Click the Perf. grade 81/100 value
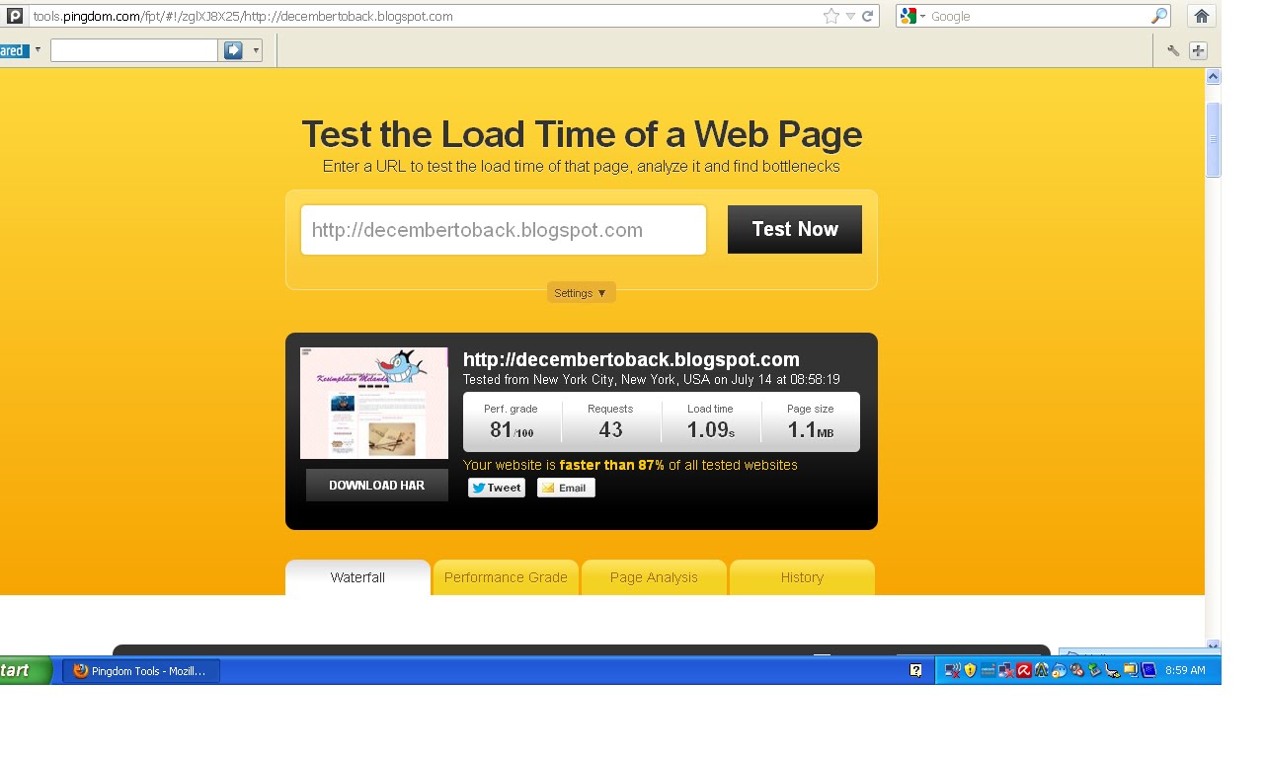The width and height of the screenshot is (1264, 758). coord(511,430)
